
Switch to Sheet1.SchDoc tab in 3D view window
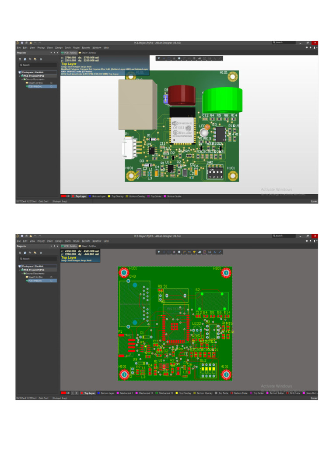(x=87, y=53)
